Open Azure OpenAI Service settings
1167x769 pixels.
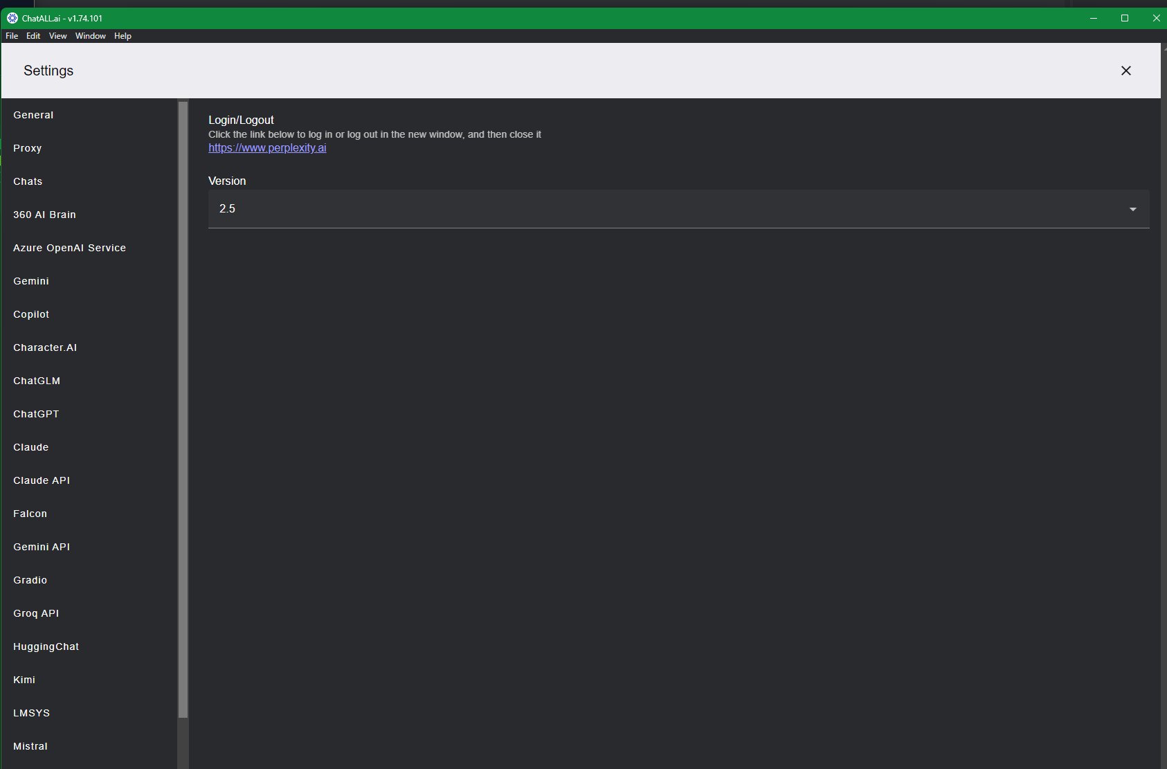tap(89, 248)
